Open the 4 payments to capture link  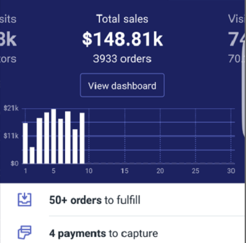[104, 233]
